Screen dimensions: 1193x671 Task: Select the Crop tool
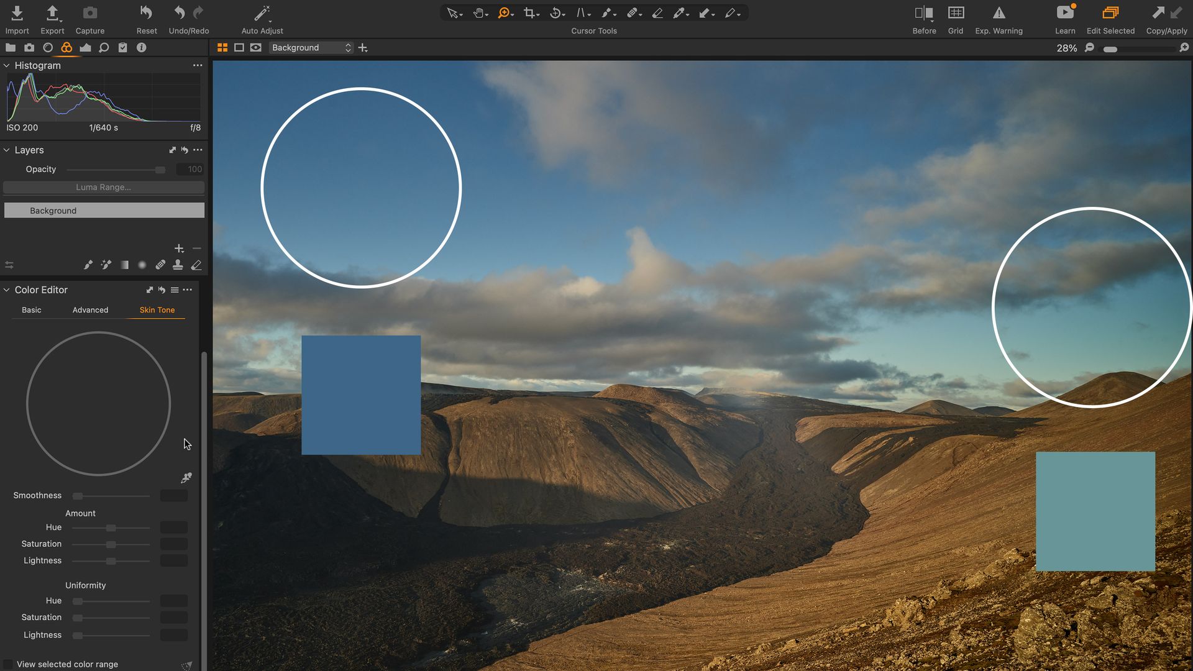(529, 12)
